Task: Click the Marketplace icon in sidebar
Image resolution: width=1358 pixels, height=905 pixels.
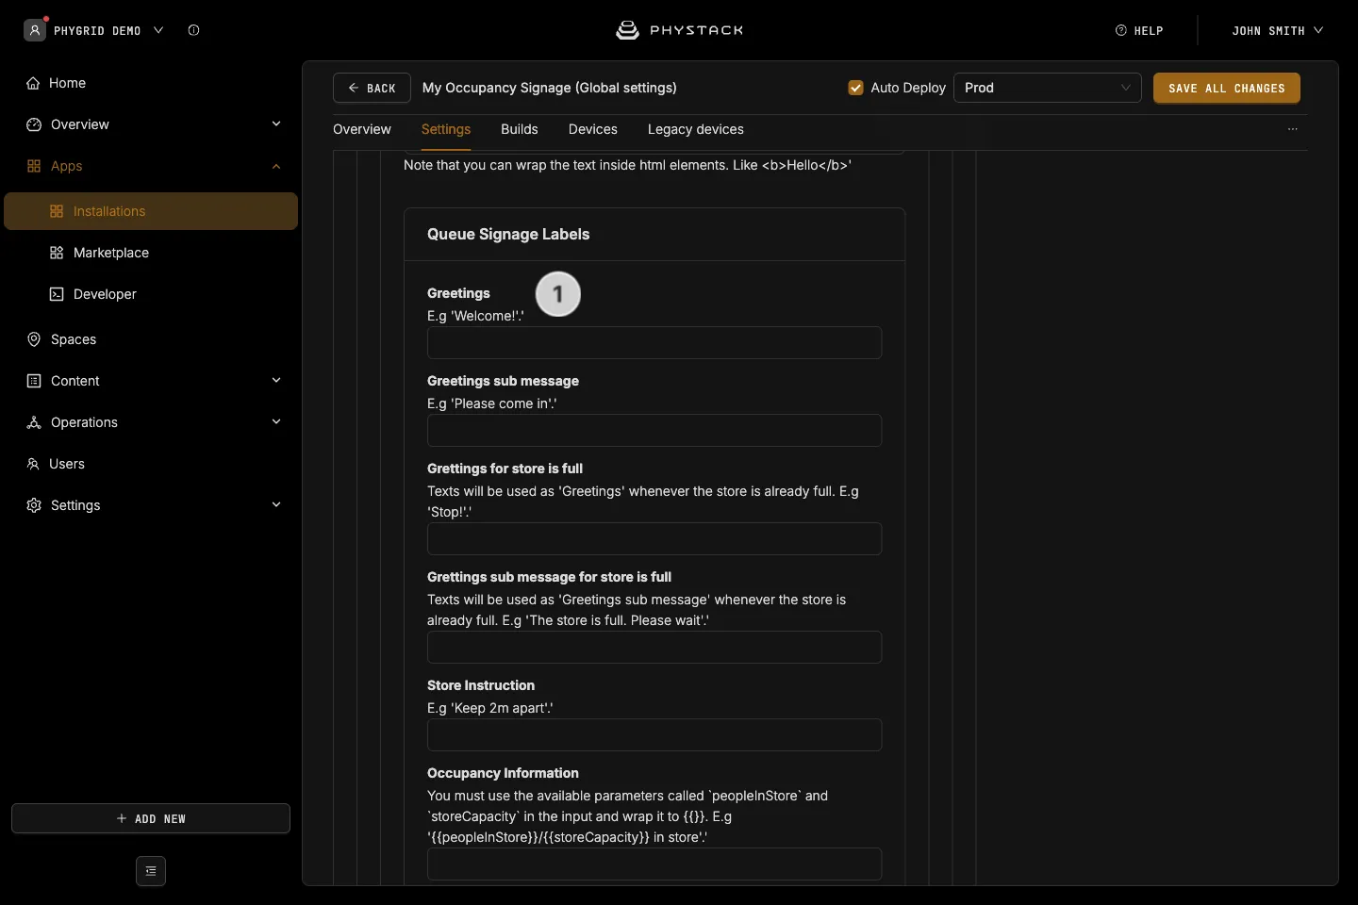Action: (57, 253)
